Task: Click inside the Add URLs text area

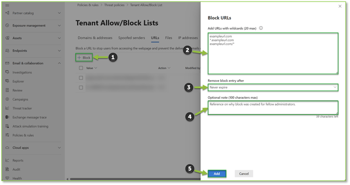Action: 273,53
